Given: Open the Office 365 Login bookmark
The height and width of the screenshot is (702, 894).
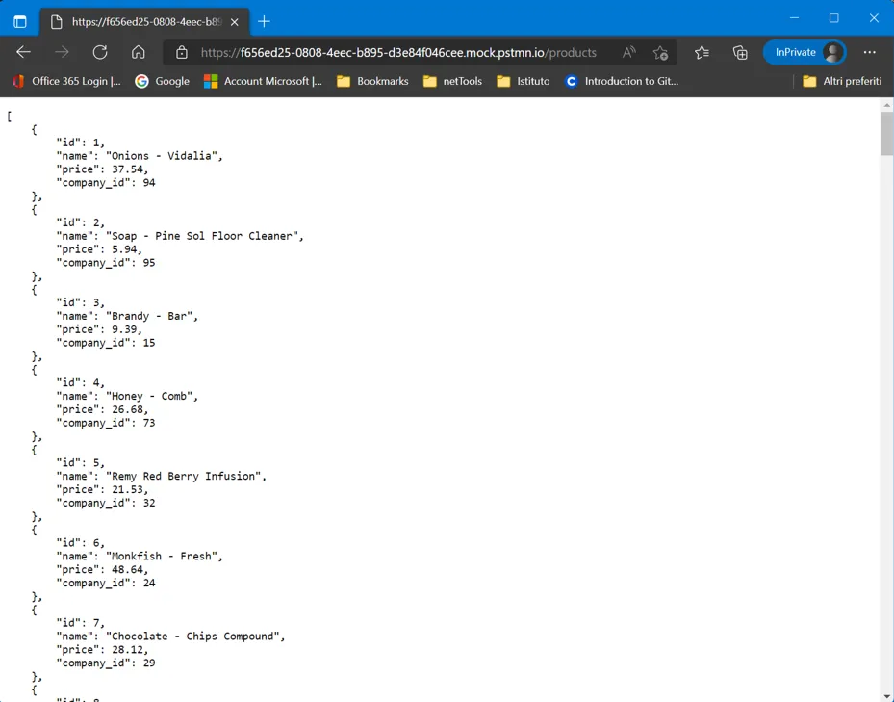Looking at the screenshot, I should tap(66, 81).
